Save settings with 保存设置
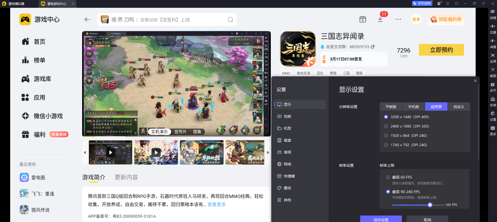The width and height of the screenshot is (497, 222). 381,219
